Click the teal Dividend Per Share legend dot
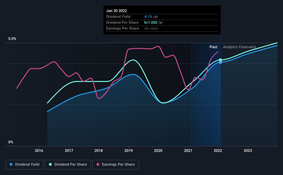 (x=50, y=164)
